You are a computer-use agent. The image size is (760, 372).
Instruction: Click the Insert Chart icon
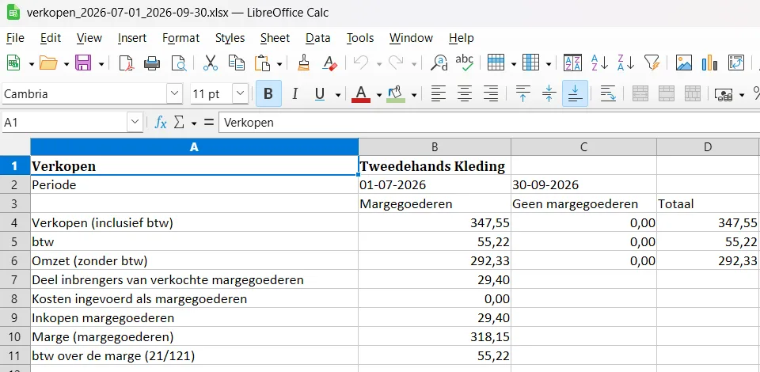click(x=709, y=63)
